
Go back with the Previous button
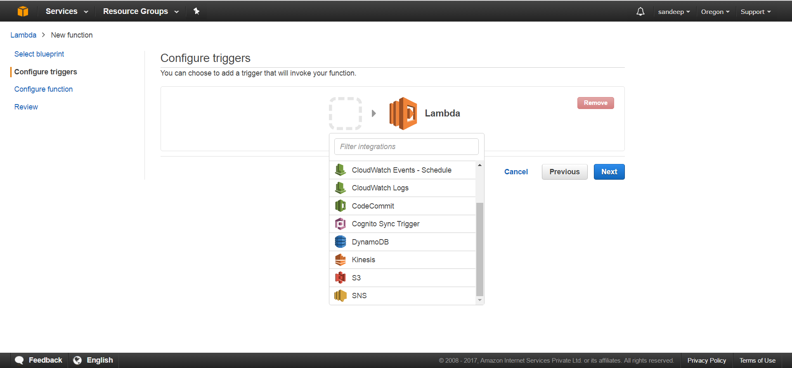[x=565, y=172]
